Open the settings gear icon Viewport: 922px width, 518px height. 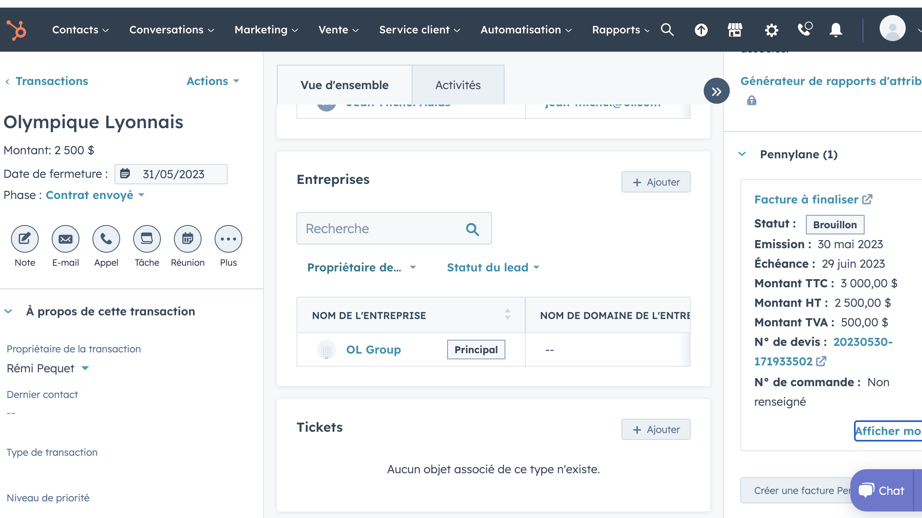[771, 30]
